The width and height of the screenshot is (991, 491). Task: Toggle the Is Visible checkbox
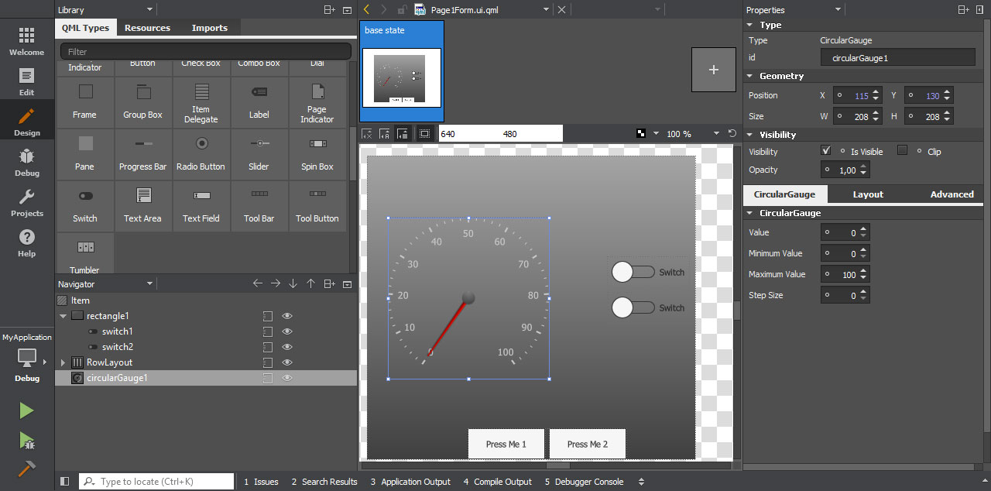click(826, 150)
